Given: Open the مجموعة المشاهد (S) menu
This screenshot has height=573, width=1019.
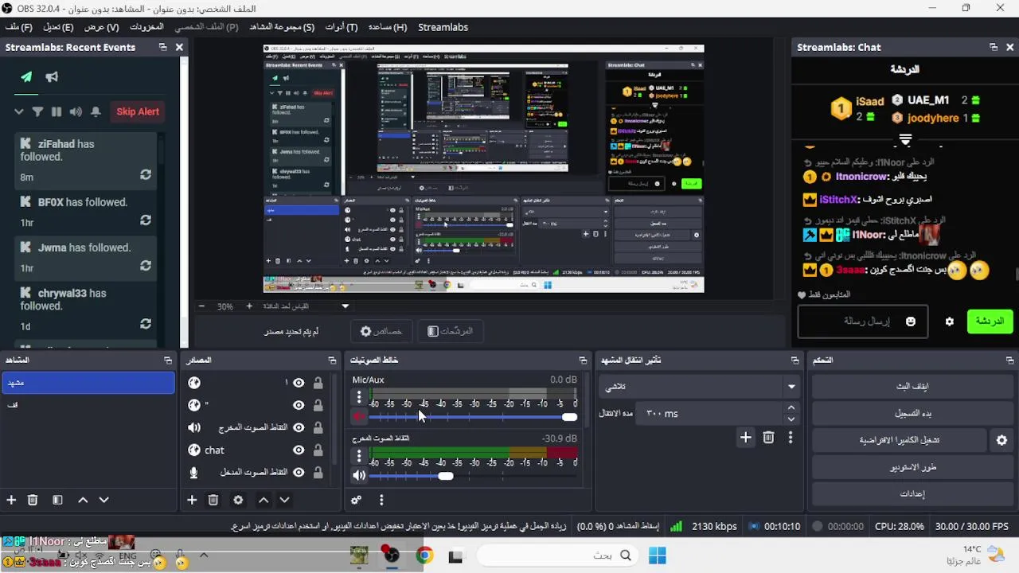Looking at the screenshot, I should click(282, 27).
